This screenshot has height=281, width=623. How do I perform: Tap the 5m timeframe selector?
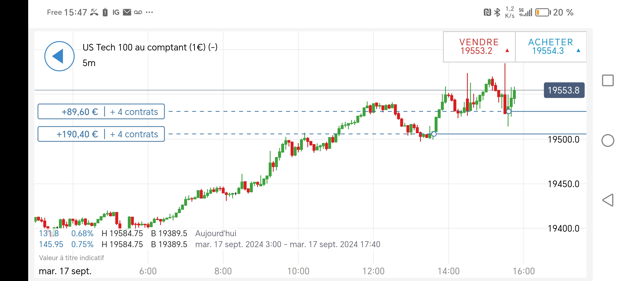pyautogui.click(x=89, y=63)
